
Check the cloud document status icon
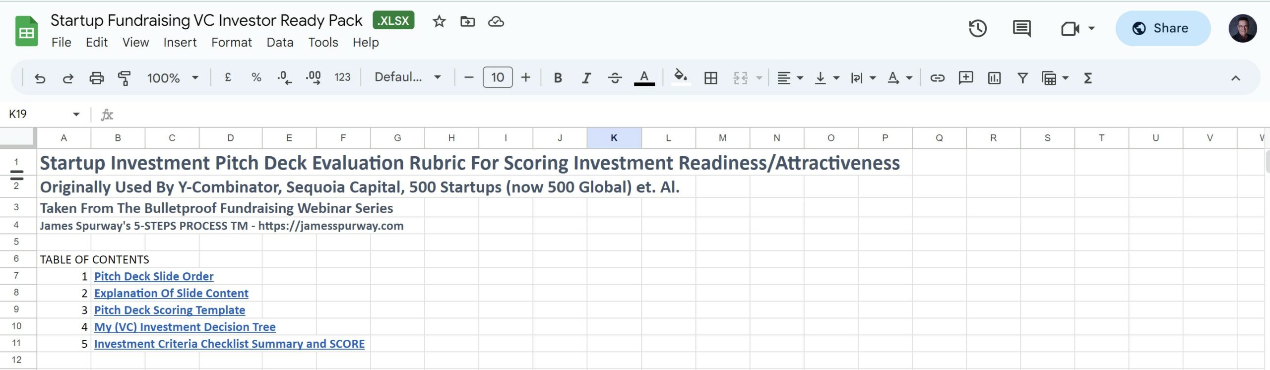tap(496, 21)
